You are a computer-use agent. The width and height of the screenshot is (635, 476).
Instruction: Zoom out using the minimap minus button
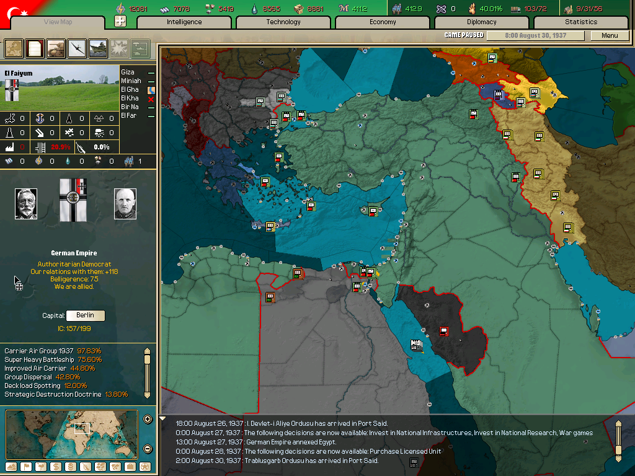click(148, 449)
